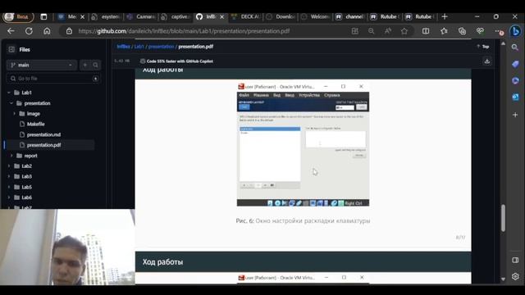Expand the Lab2 folder
525x295 pixels.
9,166
